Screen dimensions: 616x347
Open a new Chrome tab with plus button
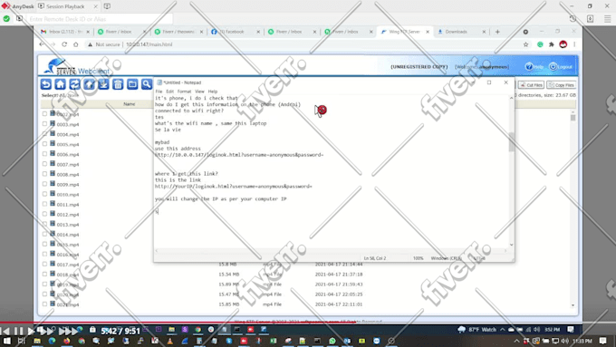pyautogui.click(x=497, y=32)
